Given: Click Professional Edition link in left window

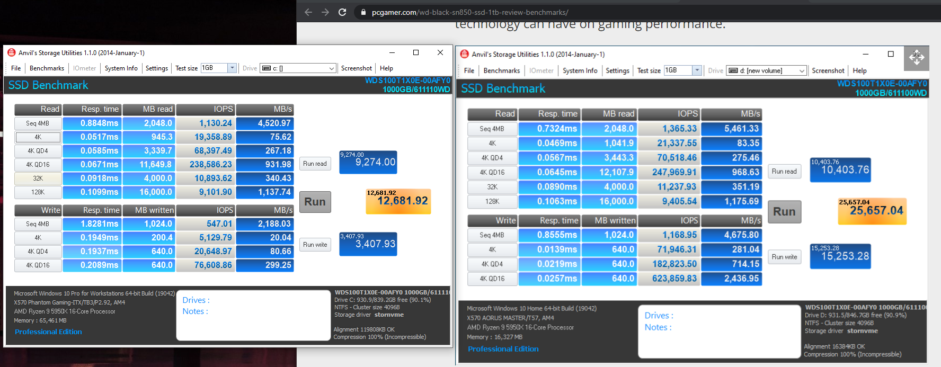Looking at the screenshot, I should click(48, 332).
